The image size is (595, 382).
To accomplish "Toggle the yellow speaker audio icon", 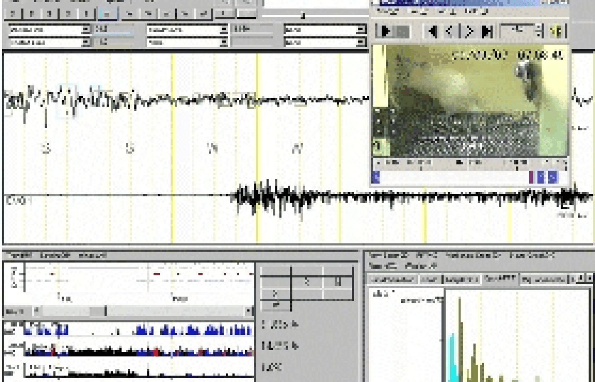I will (x=557, y=31).
